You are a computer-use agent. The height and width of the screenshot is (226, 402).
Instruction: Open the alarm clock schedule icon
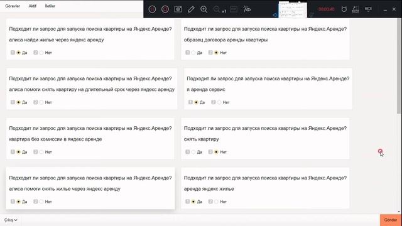coord(344,9)
